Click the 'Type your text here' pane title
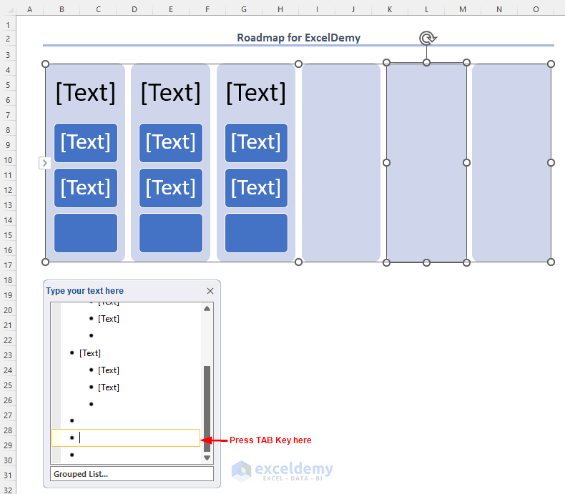This screenshot has width=565, height=494. tap(84, 291)
